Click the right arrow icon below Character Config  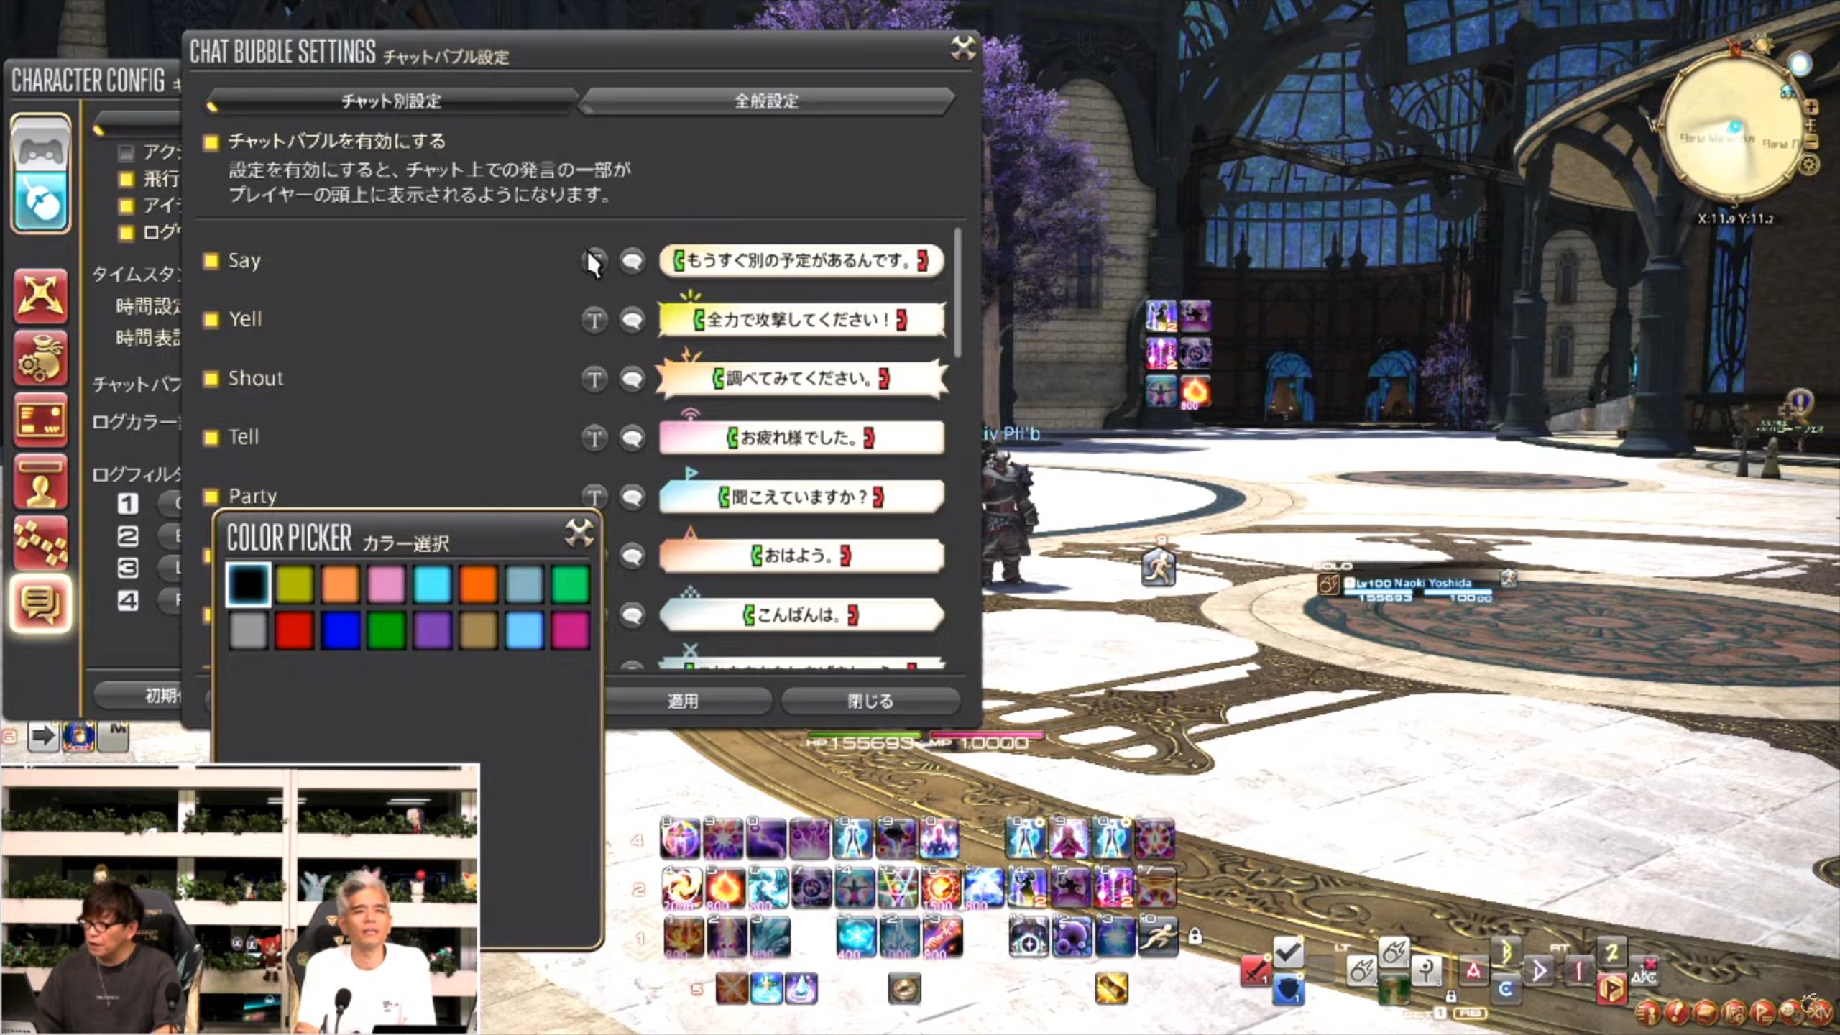(43, 736)
